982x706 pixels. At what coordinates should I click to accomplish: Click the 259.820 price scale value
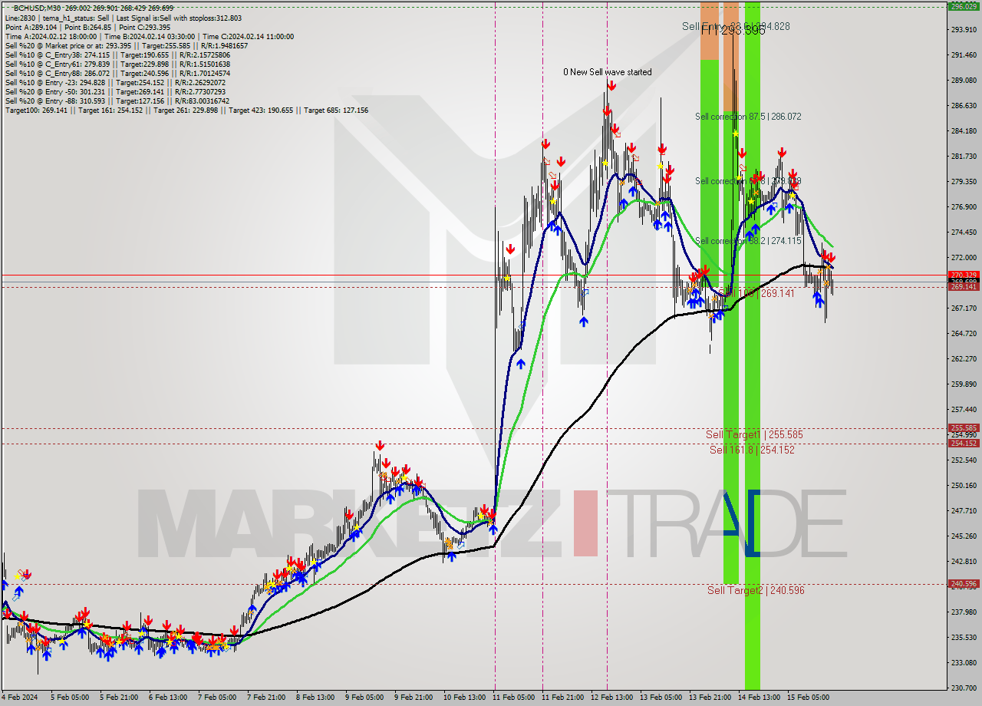[x=964, y=384]
